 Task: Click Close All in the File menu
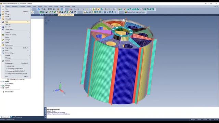tap(16, 19)
